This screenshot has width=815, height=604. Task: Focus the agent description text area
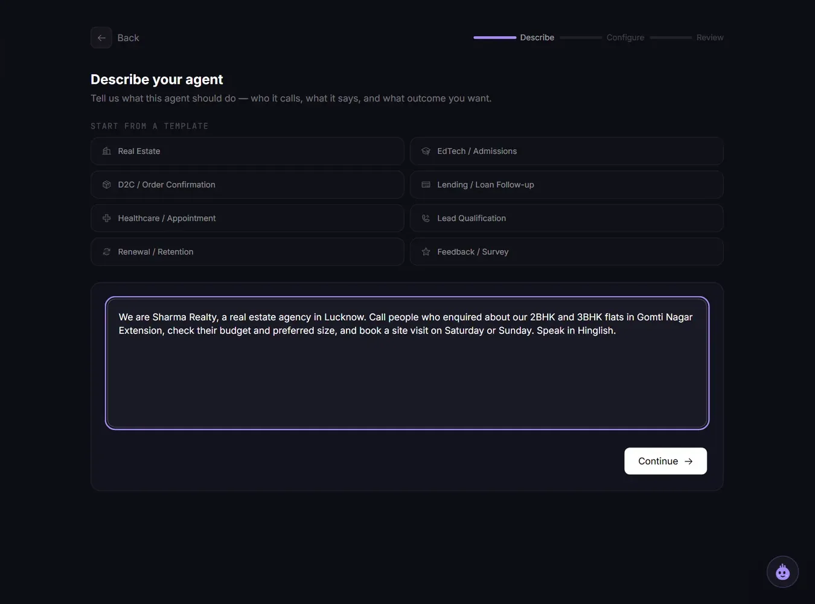[407, 363]
